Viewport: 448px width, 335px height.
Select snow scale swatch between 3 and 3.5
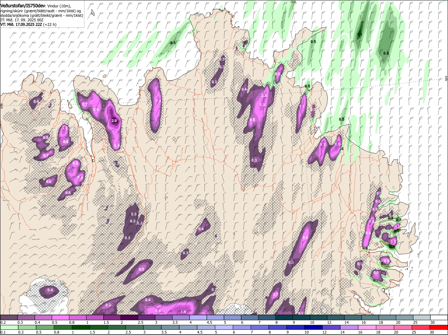click(163, 318)
